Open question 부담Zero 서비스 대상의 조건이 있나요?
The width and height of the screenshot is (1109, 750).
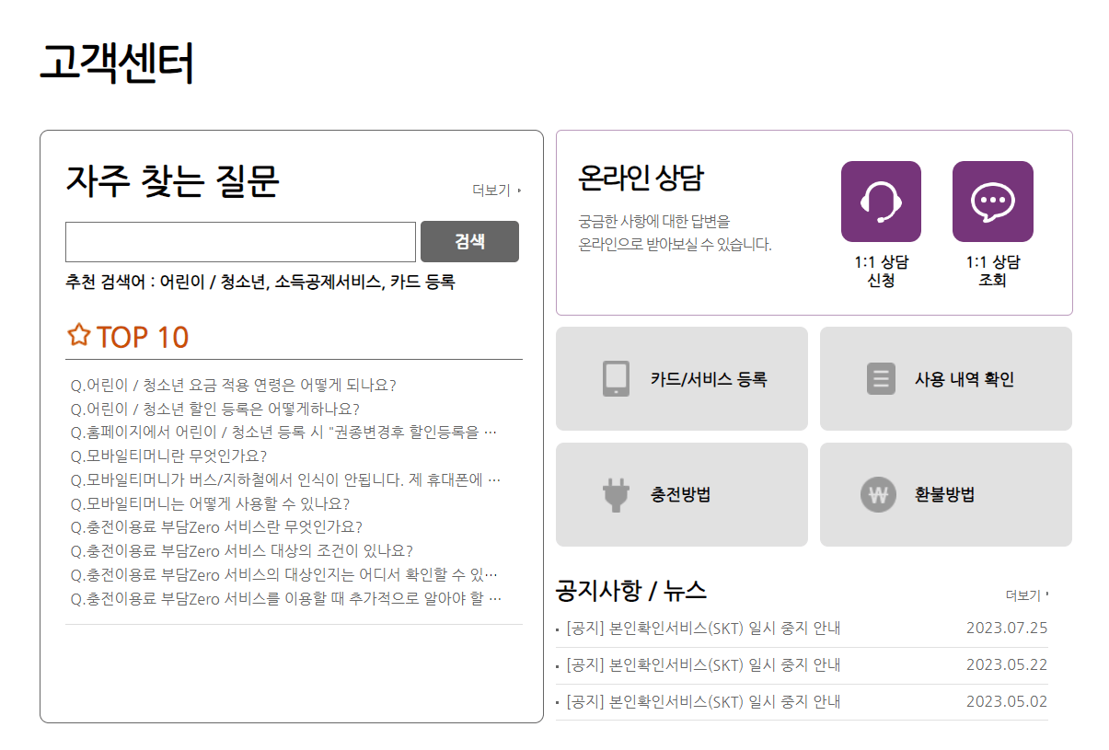[x=241, y=552]
